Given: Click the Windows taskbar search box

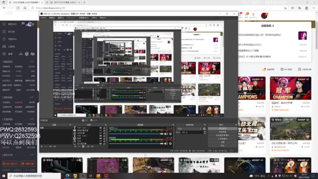Looking at the screenshot, I should click(x=34, y=176).
